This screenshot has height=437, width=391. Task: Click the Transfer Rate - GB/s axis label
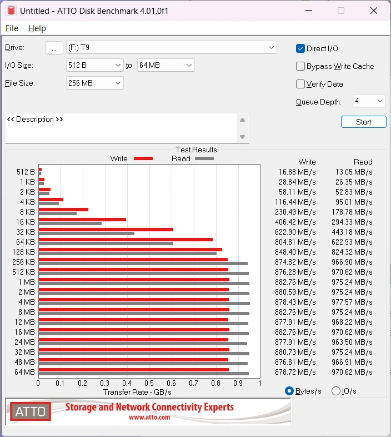137,392
